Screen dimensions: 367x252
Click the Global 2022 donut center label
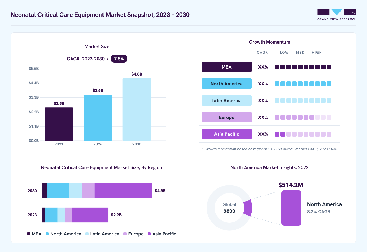click(x=229, y=208)
